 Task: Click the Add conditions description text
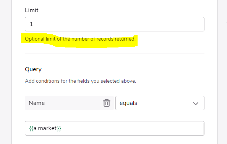(80, 81)
